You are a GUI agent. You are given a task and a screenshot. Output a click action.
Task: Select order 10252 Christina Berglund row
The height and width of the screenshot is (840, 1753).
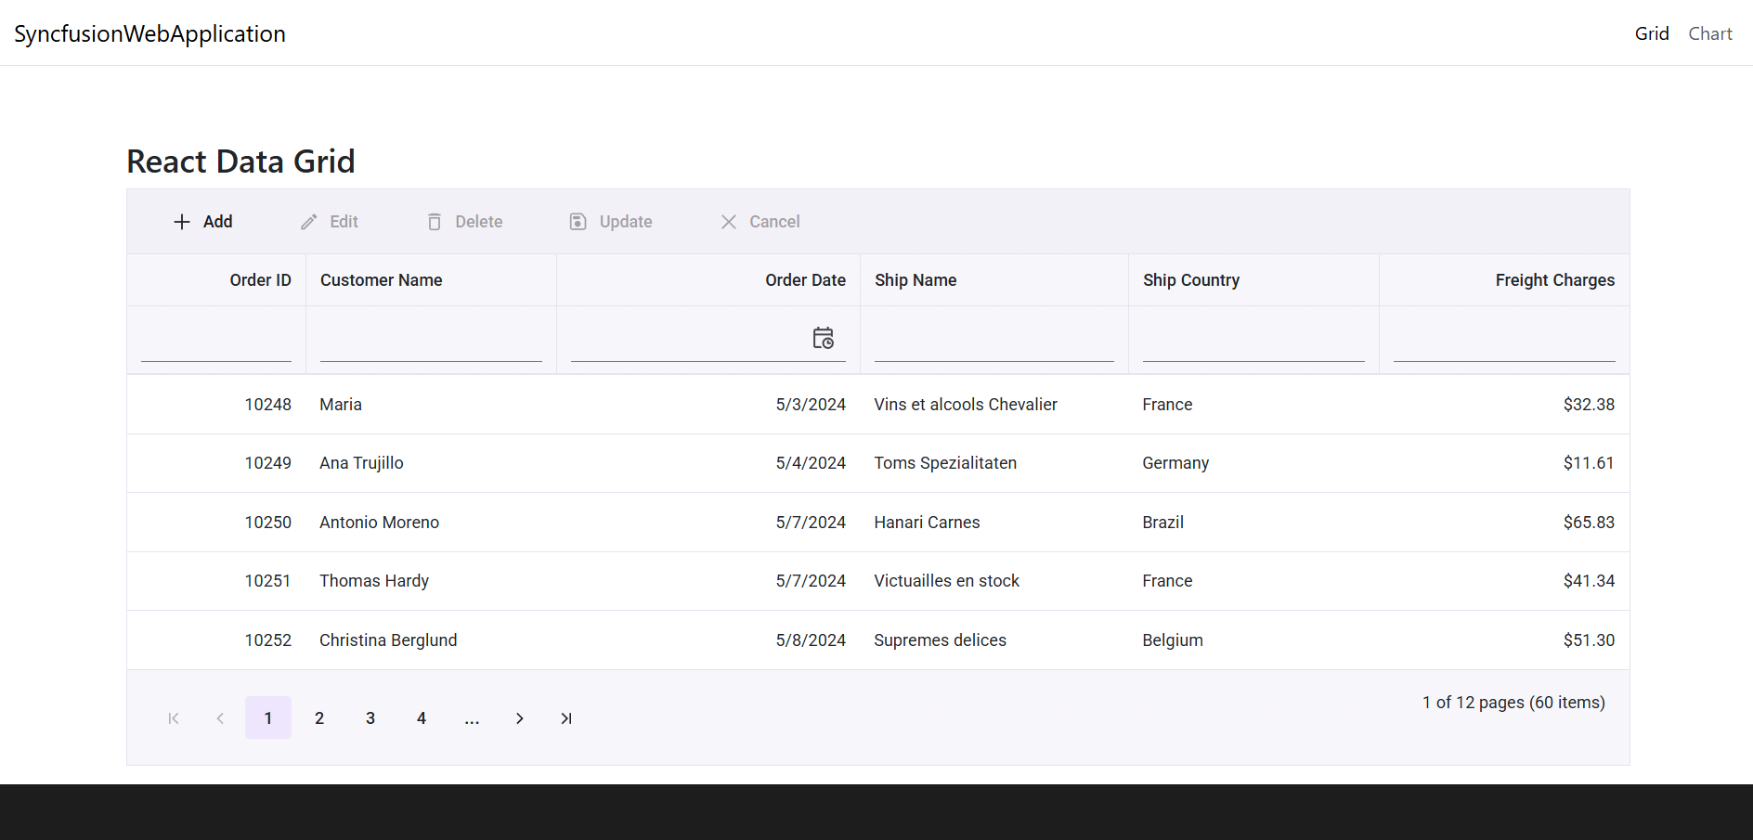[x=388, y=640]
